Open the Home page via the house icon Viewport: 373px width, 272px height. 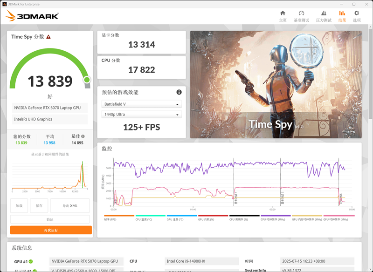tap(282, 13)
